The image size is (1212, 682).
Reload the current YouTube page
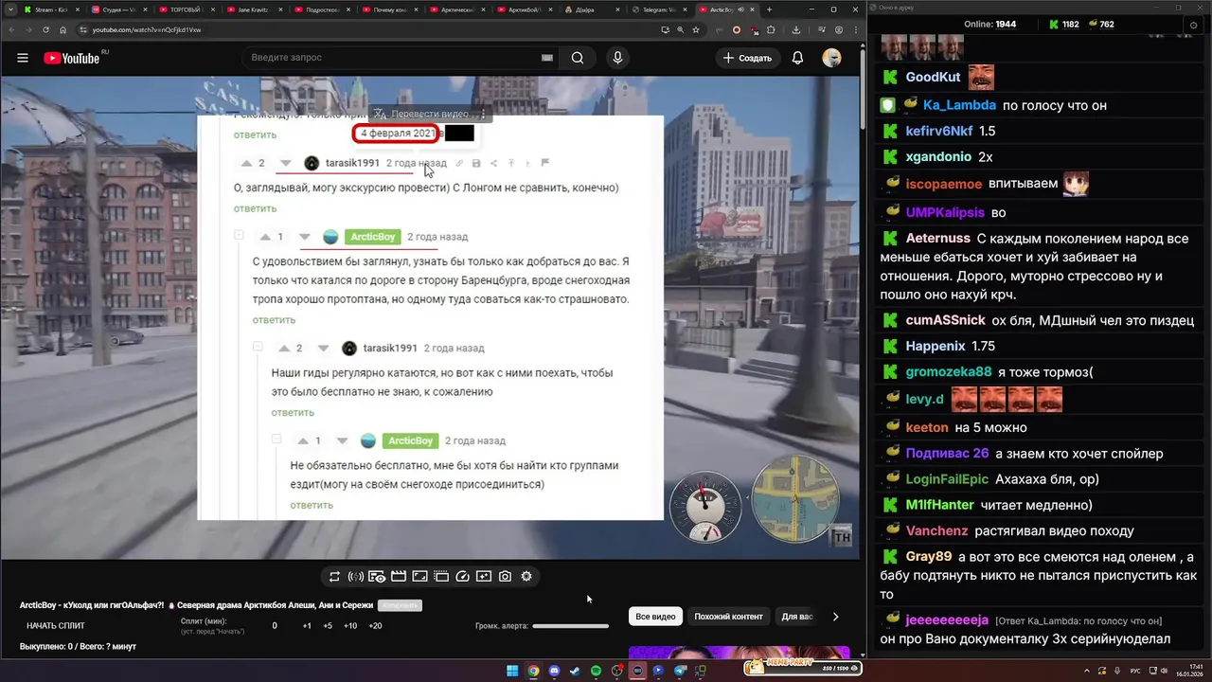tap(45, 29)
